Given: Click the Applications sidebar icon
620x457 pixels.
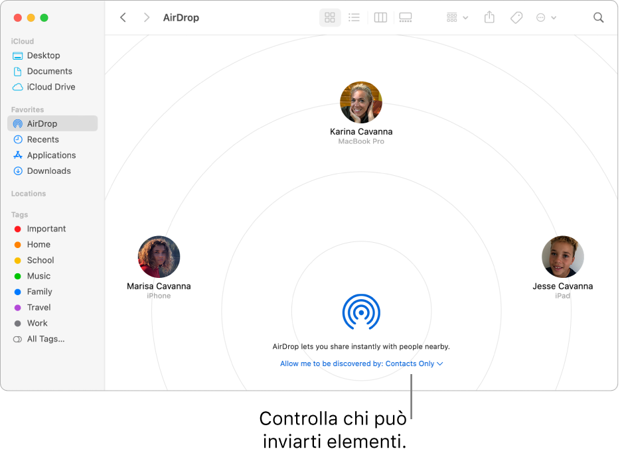Looking at the screenshot, I should click(18, 155).
